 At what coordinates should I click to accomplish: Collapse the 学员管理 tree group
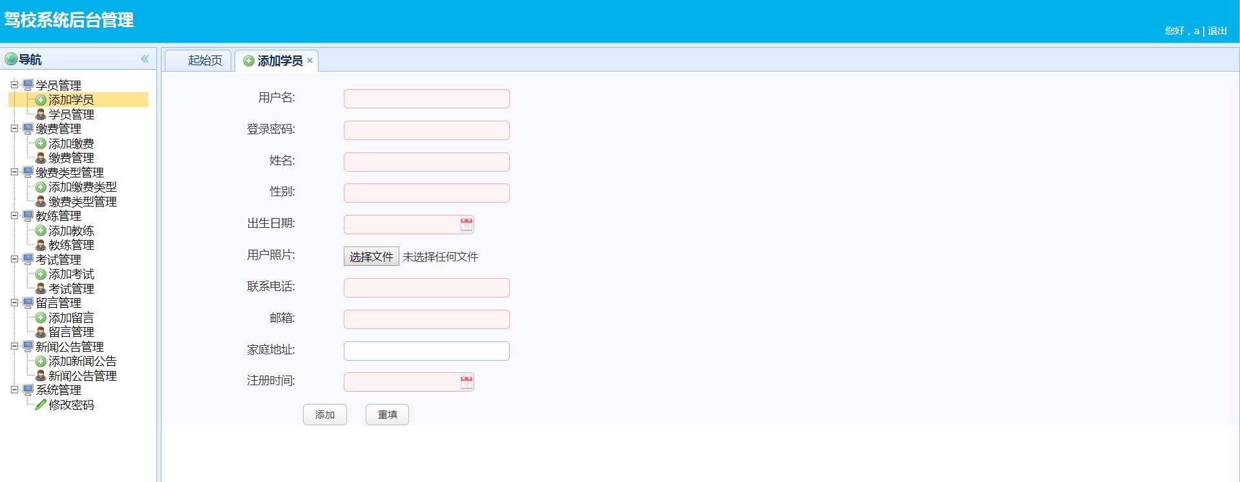(x=14, y=85)
